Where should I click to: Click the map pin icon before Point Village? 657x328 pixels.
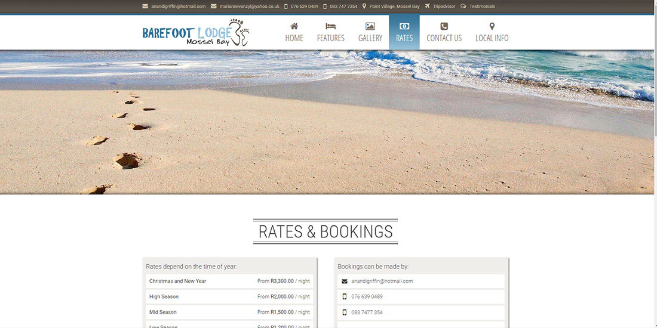(x=364, y=7)
